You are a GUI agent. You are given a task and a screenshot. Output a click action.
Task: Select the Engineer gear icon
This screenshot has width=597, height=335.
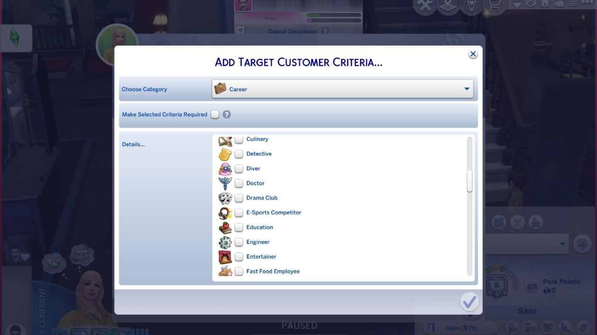225,242
